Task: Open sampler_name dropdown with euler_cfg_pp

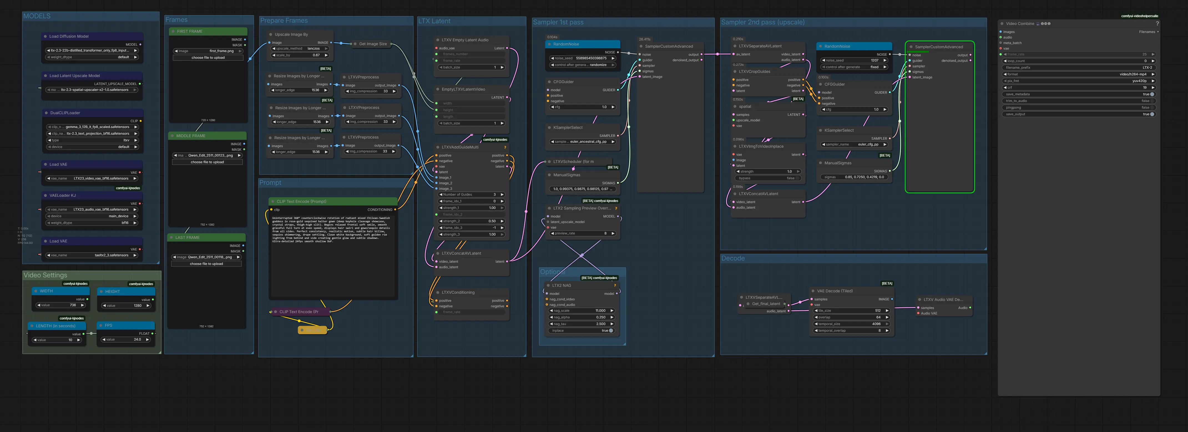Action: [855, 145]
